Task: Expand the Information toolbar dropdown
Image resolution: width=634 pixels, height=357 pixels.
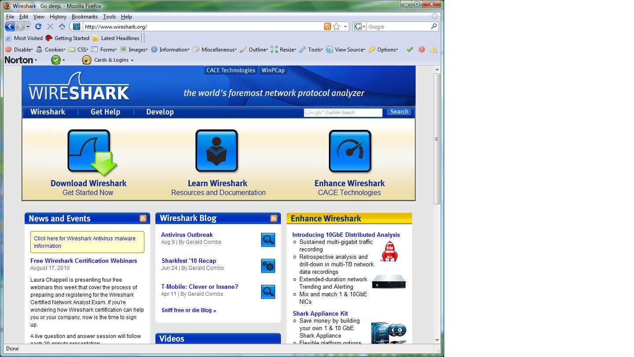Action: point(170,50)
